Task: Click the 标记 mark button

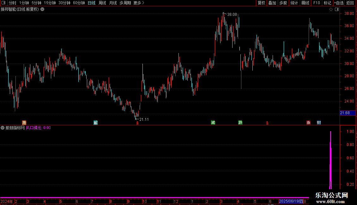Action: click(327, 3)
